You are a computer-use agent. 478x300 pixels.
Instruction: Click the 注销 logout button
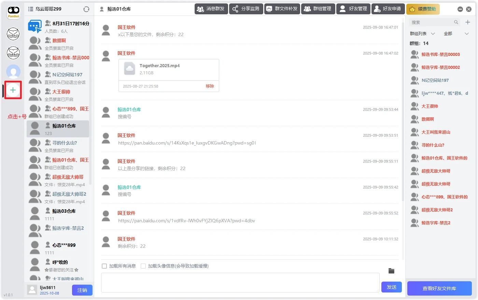click(82, 290)
